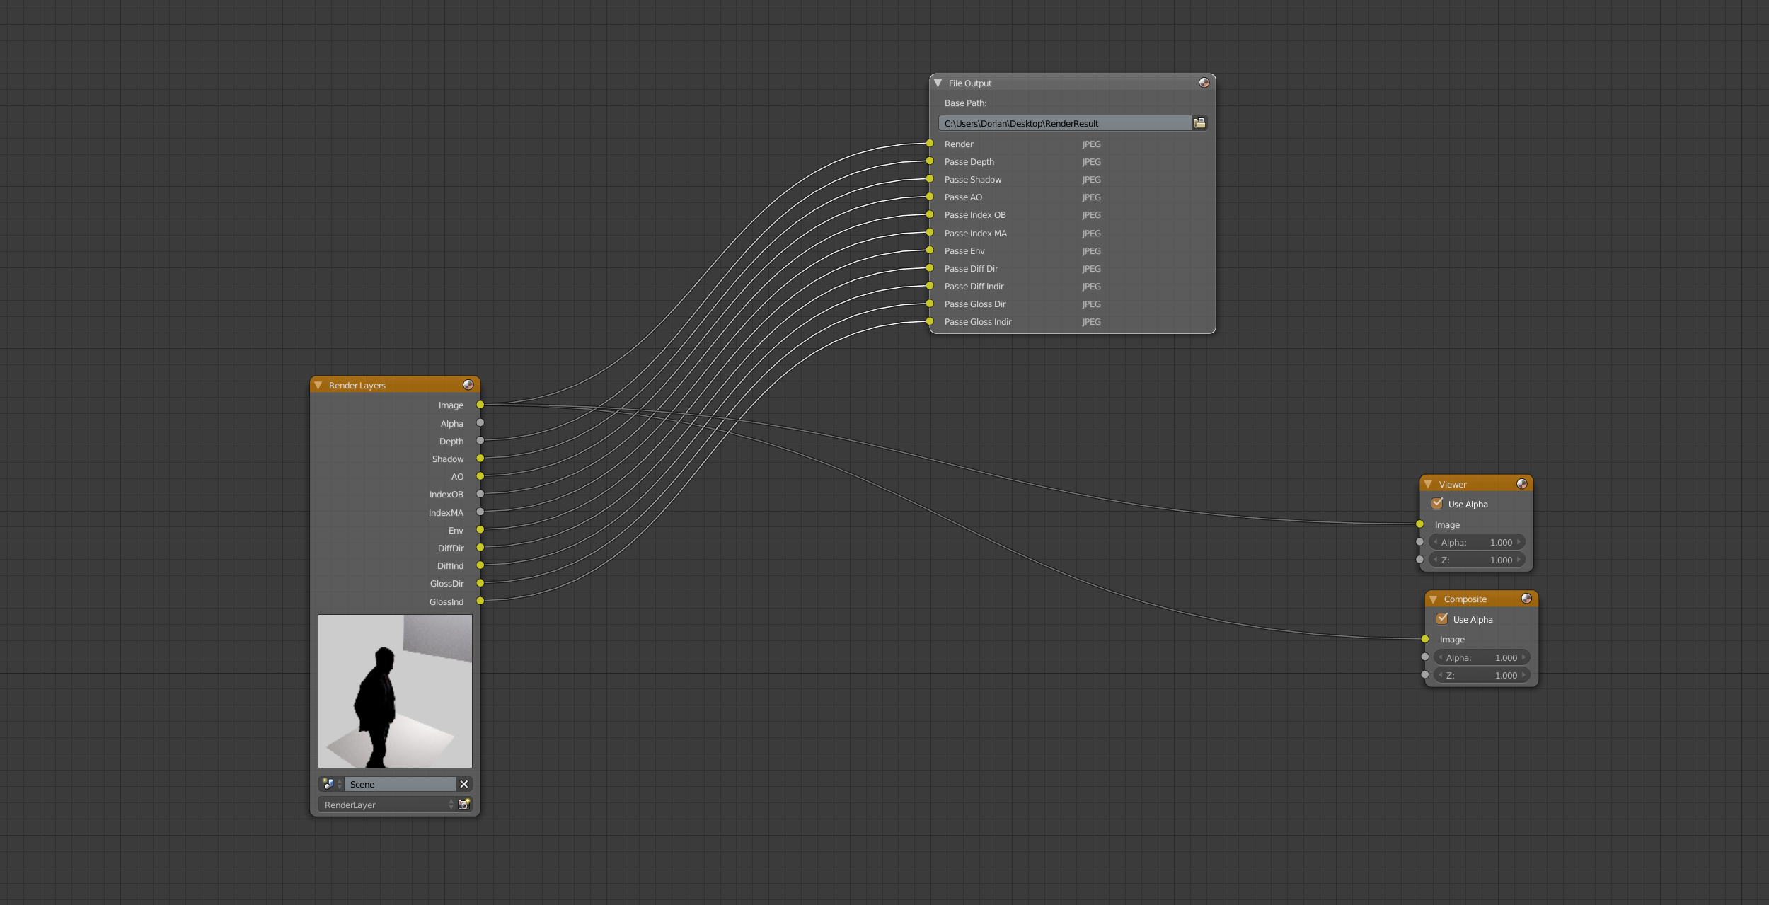Image resolution: width=1769 pixels, height=905 pixels.
Task: Click the Passe Shadow input socket
Action: point(930,179)
